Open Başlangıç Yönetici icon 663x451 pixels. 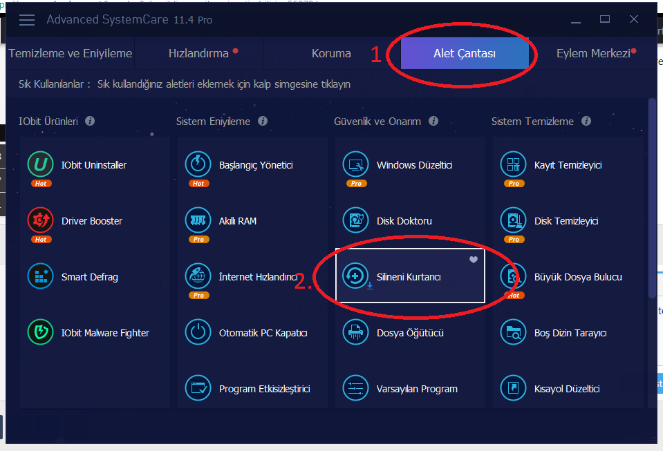(x=198, y=164)
